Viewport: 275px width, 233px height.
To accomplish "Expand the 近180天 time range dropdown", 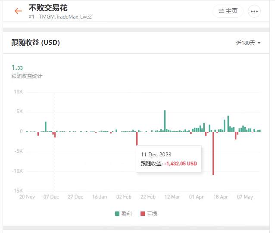I will (x=248, y=43).
